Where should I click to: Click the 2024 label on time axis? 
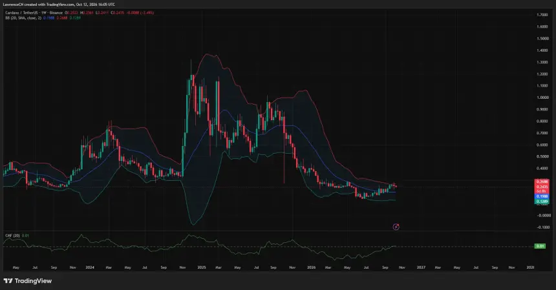coord(90,267)
